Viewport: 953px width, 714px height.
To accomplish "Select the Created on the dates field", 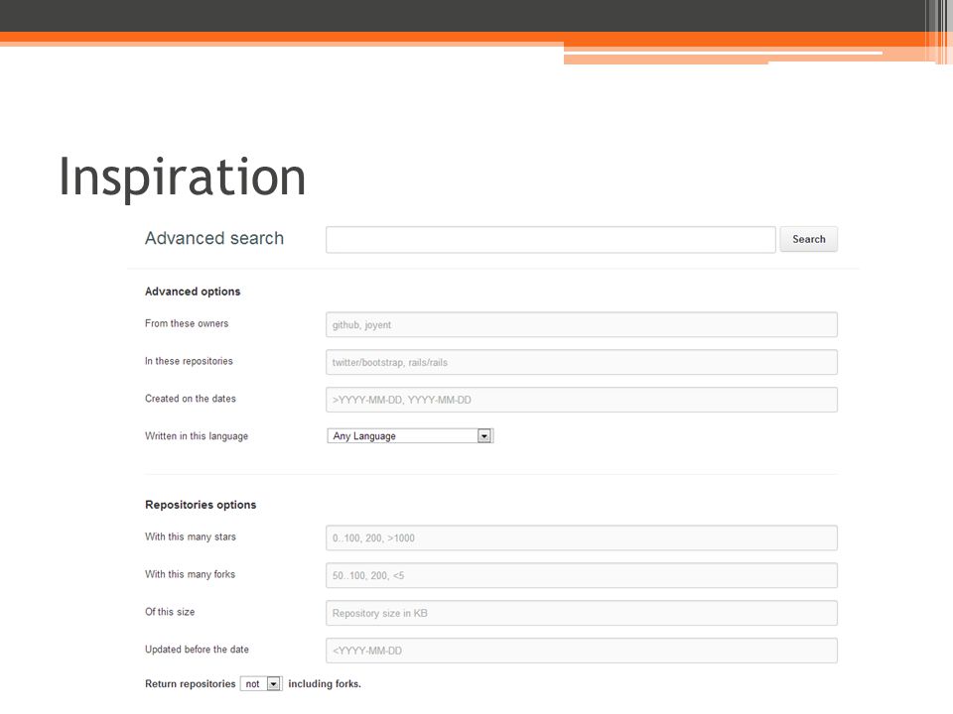I will (x=582, y=400).
